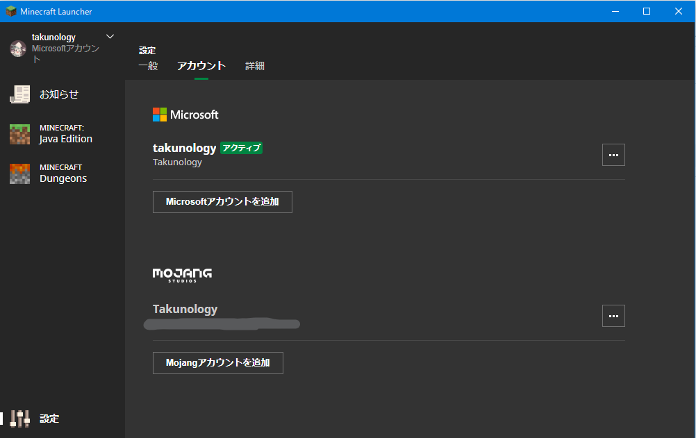This screenshot has height=438, width=696.
Task: Click the アクティブ badge next to takunology
Action: coord(241,147)
